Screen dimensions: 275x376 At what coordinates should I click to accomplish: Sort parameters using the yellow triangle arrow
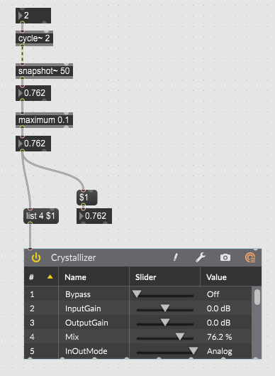[50, 277]
